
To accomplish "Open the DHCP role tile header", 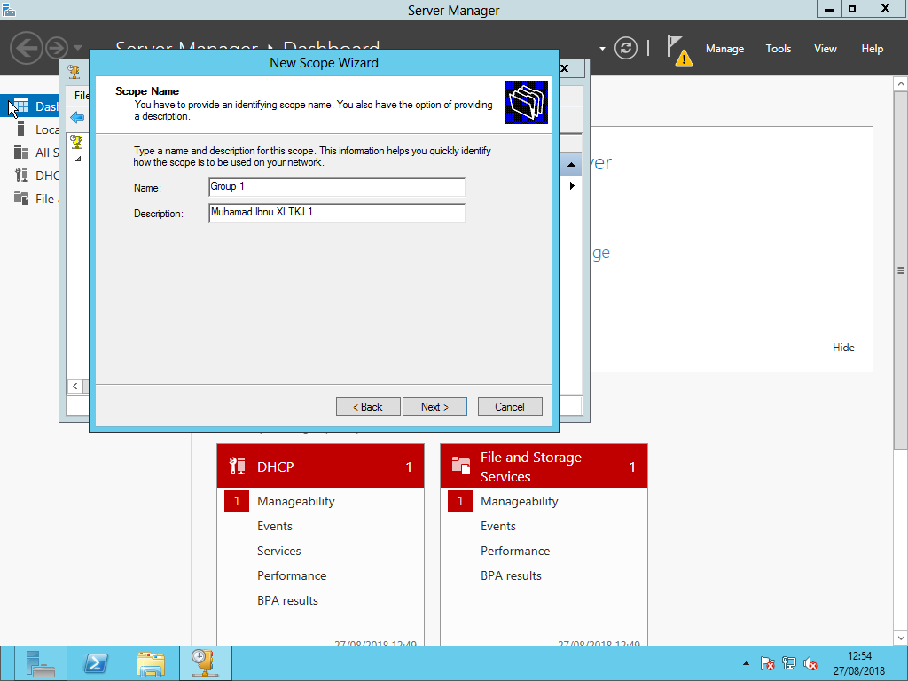I will pos(320,466).
